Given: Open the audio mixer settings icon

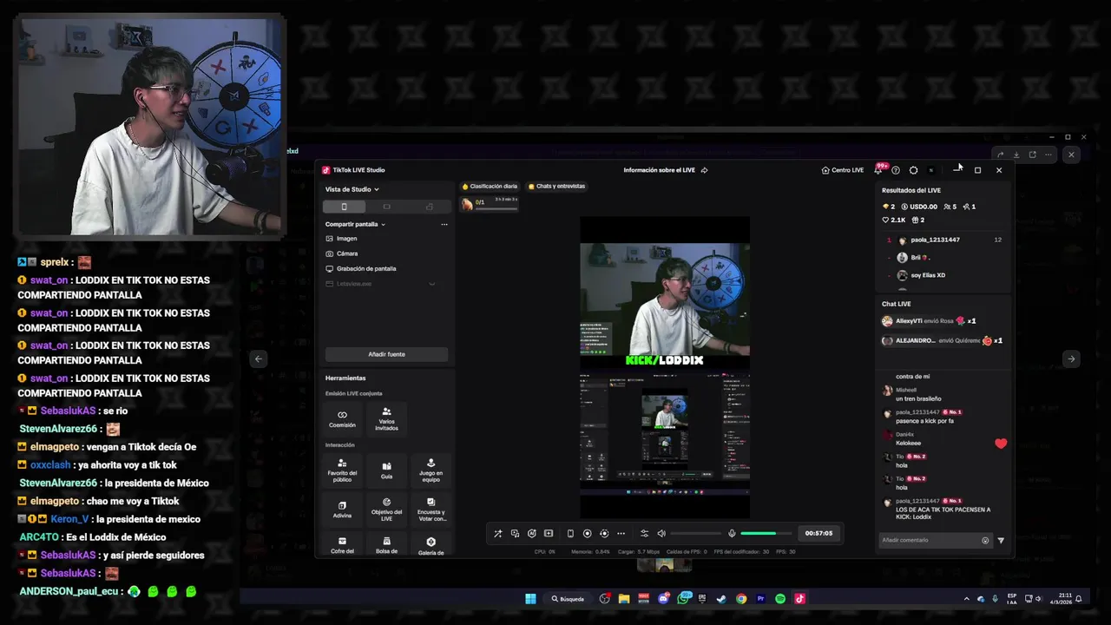Looking at the screenshot, I should [644, 533].
